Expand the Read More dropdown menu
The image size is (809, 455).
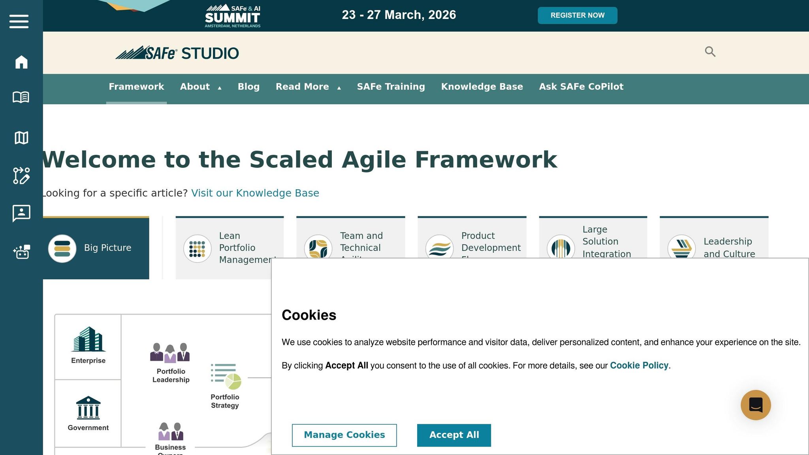(308, 87)
